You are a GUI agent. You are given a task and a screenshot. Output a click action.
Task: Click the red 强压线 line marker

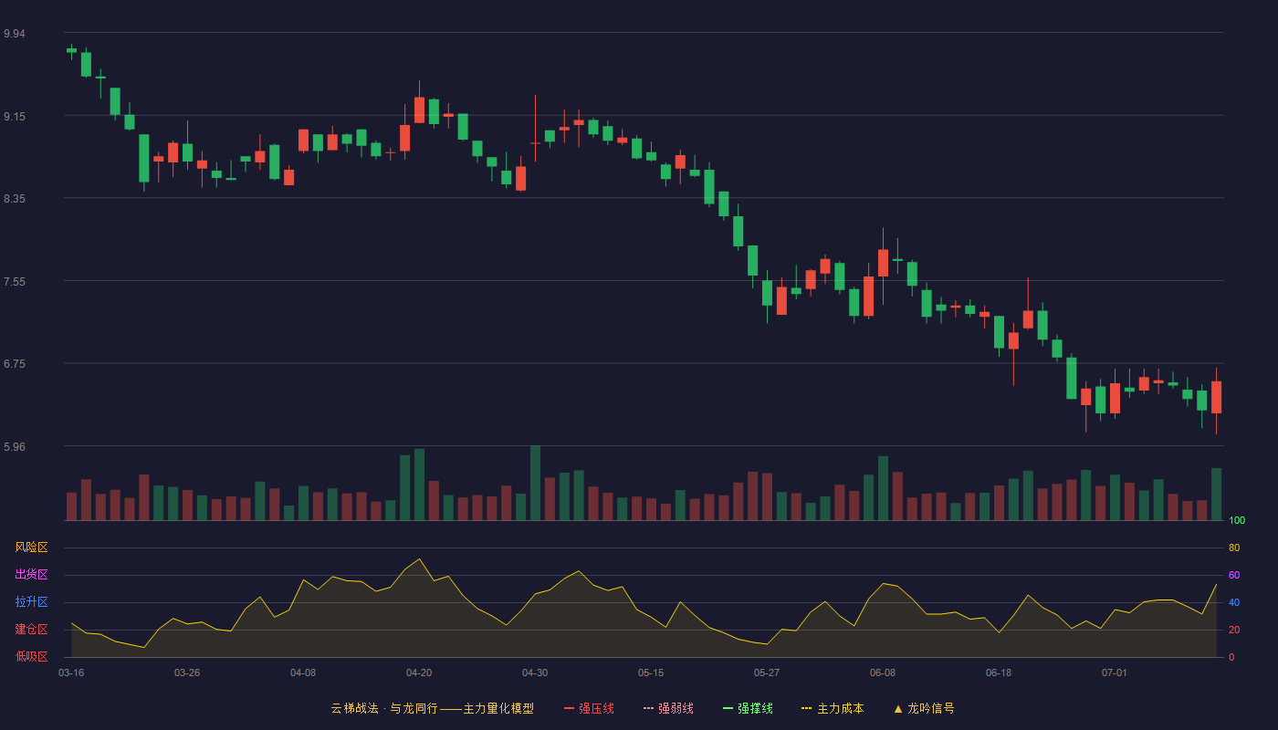[569, 708]
